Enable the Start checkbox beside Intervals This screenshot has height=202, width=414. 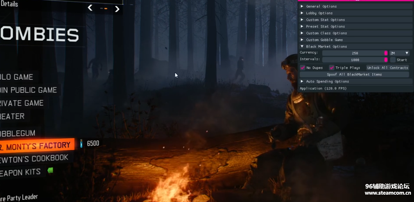click(x=393, y=60)
